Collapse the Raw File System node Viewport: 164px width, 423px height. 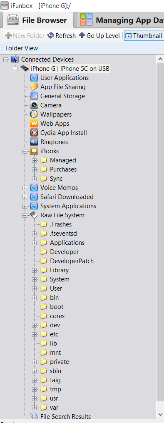(25, 216)
